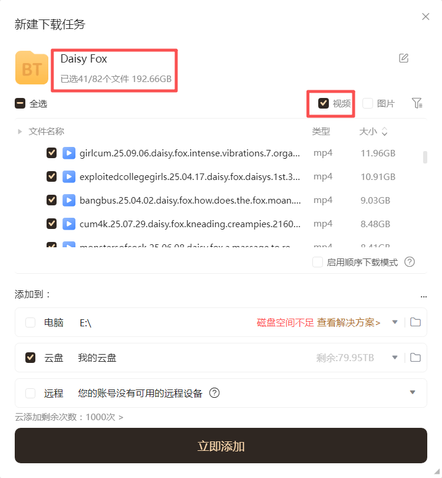Click the 立即添加 add now button
This screenshot has width=442, height=478.
click(x=220, y=446)
